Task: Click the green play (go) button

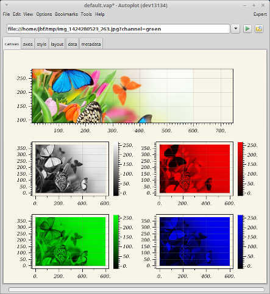Action: click(247, 29)
